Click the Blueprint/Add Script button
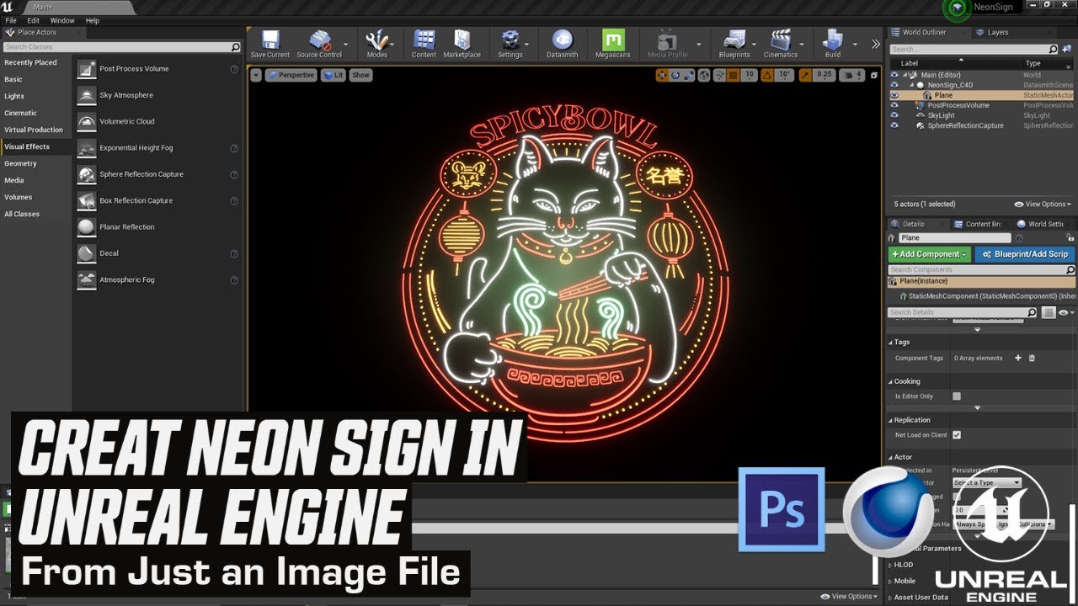The height and width of the screenshot is (606, 1078). [1025, 254]
